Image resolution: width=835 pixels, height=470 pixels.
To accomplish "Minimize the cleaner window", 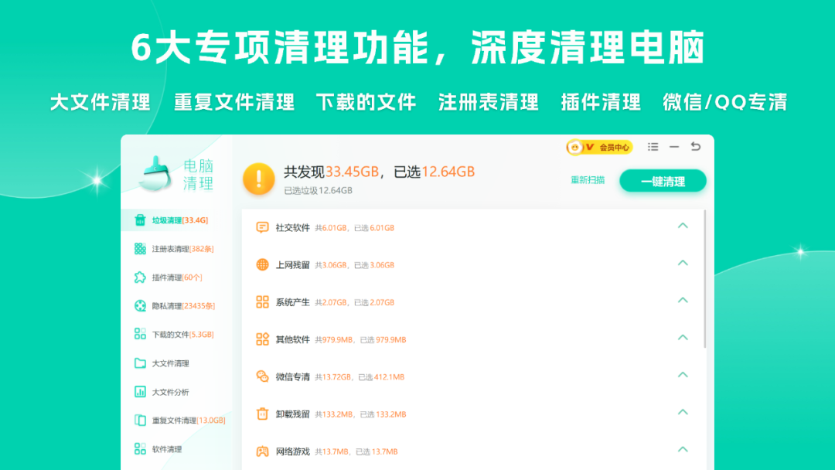I will 674,146.
